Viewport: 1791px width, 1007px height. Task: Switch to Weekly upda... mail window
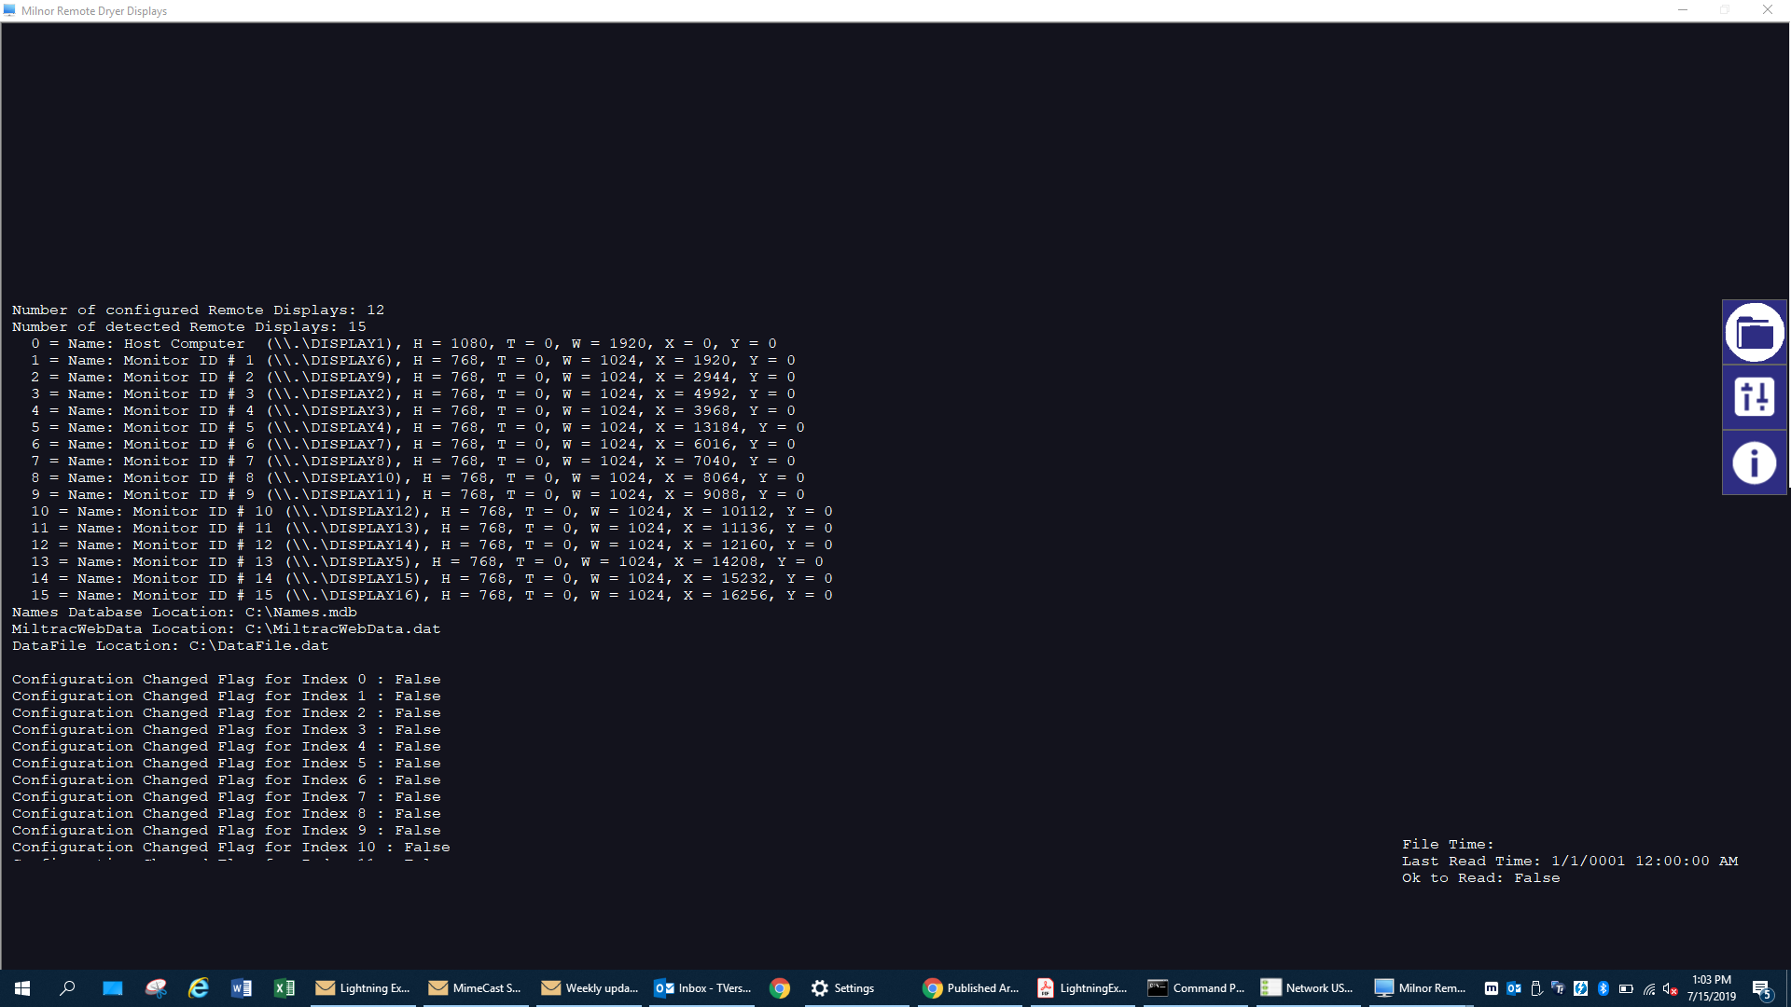point(589,988)
